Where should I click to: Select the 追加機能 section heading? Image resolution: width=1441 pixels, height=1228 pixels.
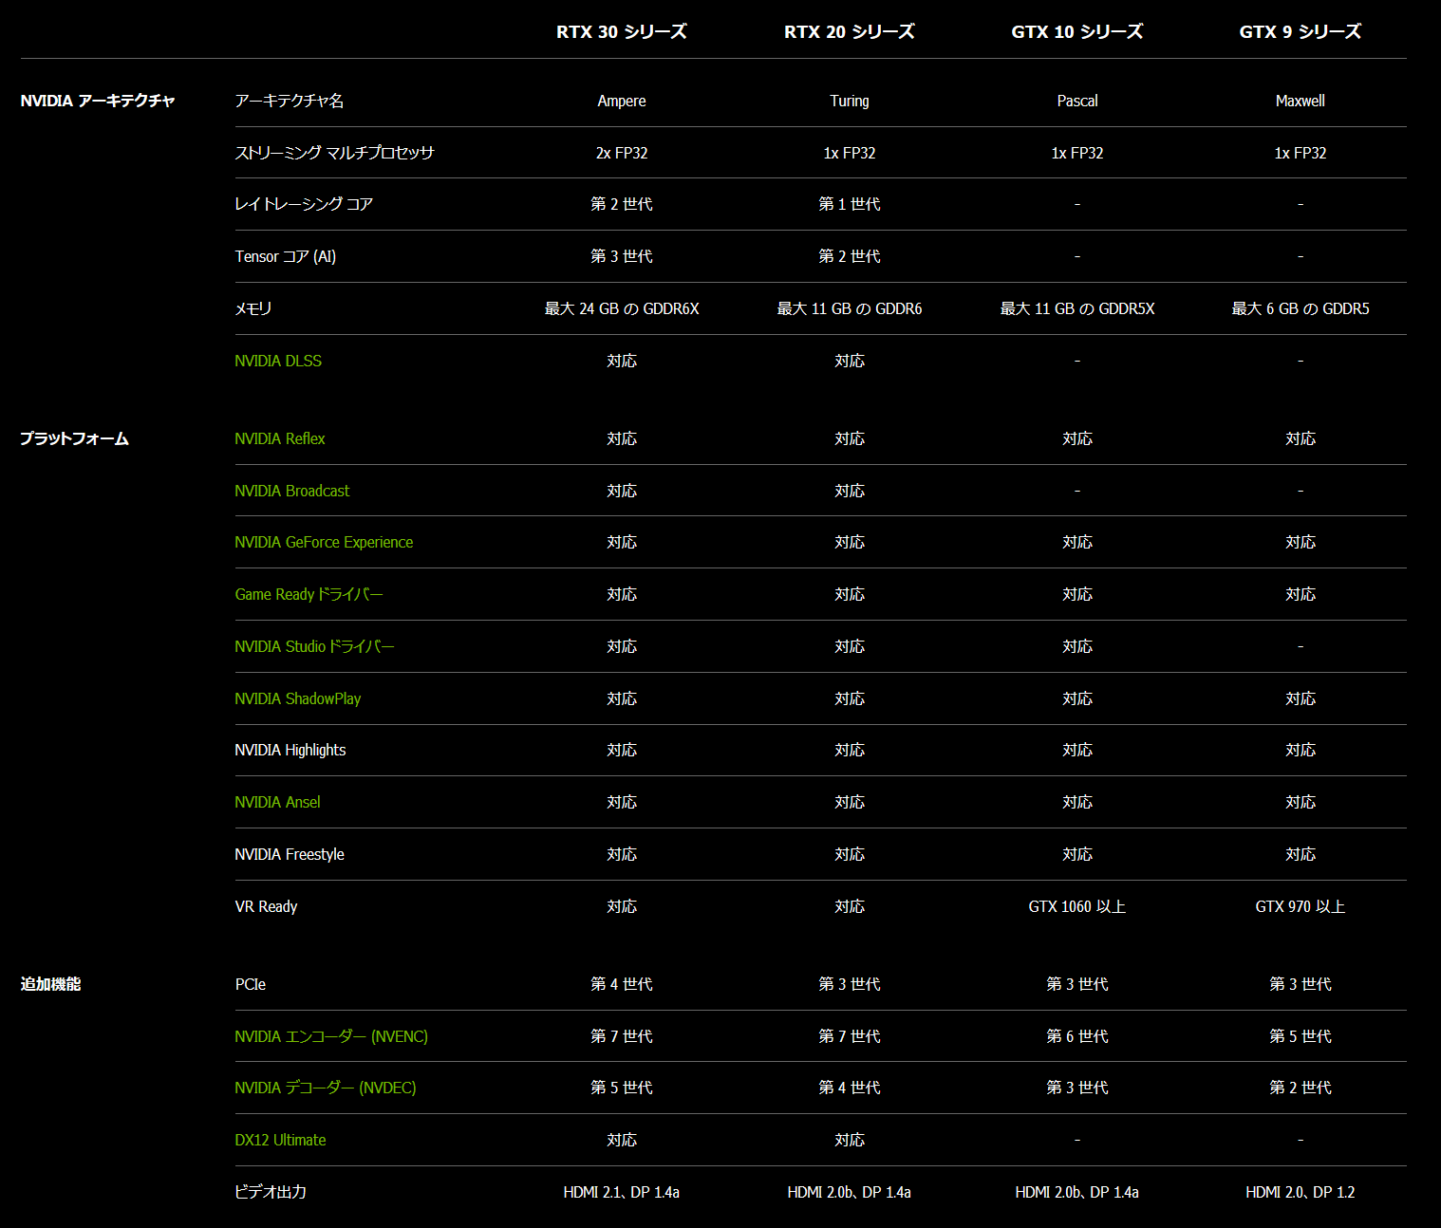pos(50,984)
